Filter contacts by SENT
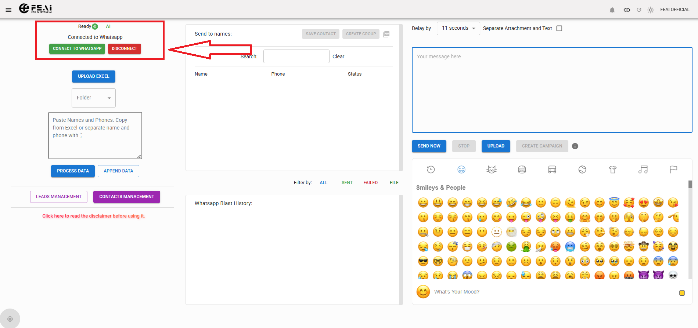Image resolution: width=698 pixels, height=328 pixels. click(347, 183)
